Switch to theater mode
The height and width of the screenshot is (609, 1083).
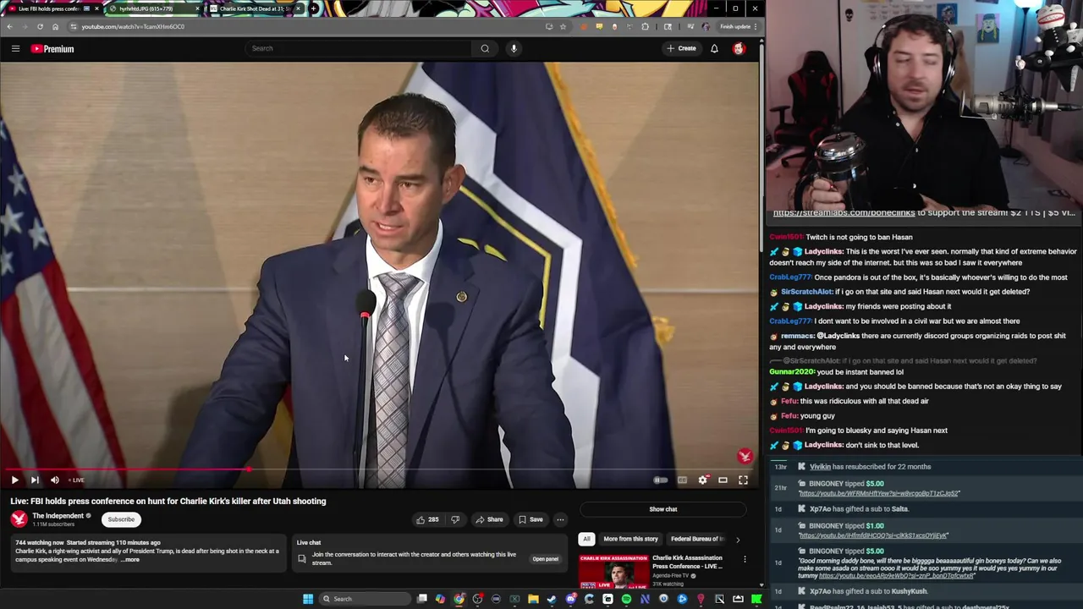coord(723,480)
